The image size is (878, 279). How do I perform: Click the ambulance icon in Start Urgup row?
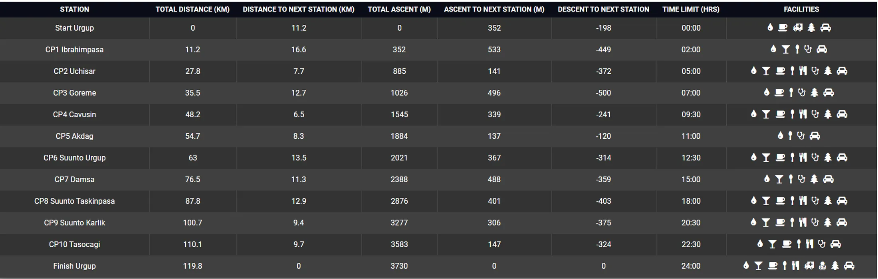pyautogui.click(x=798, y=28)
